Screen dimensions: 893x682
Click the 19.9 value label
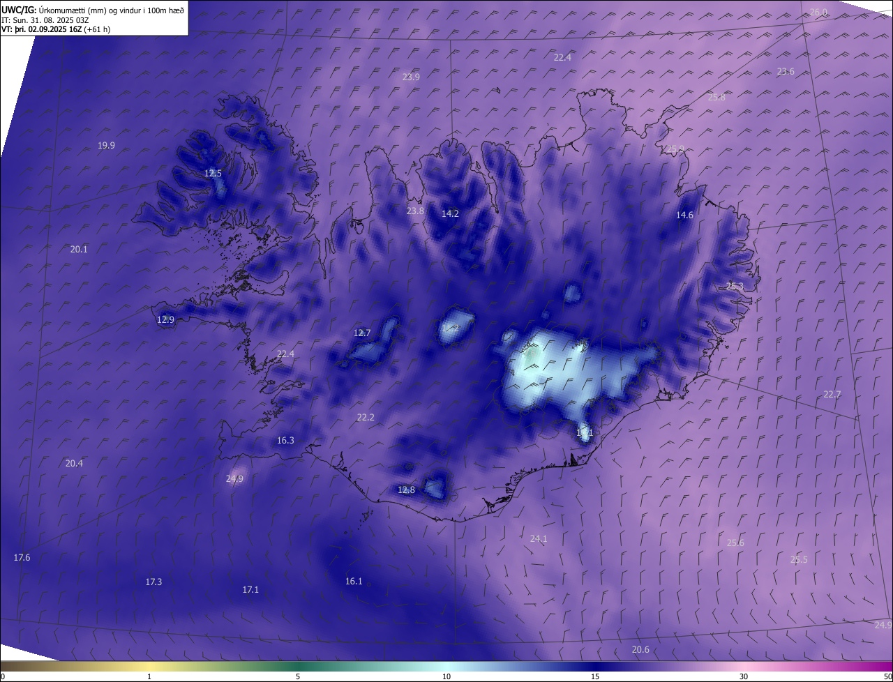(x=106, y=145)
